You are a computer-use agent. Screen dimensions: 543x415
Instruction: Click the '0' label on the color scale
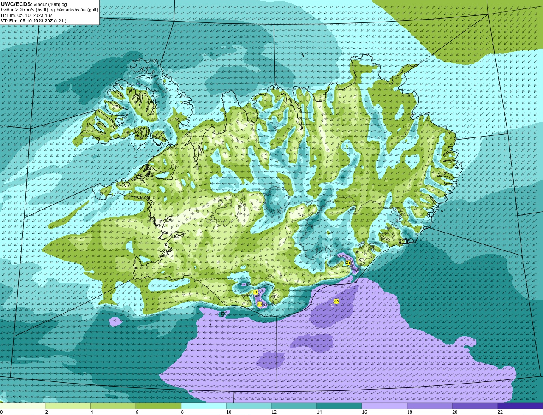[x=1, y=412]
